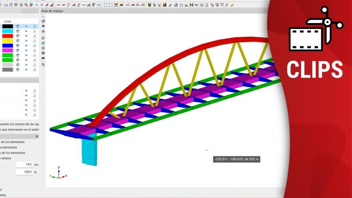The height and width of the screenshot is (198, 352).
Task: Click the black eye icon in vertical toolbar
Action: click(x=43, y=58)
